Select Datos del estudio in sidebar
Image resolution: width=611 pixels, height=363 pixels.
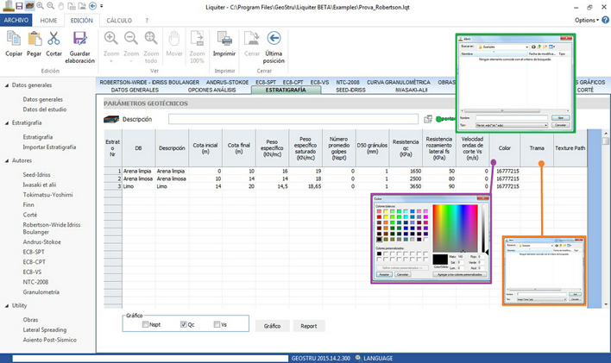44,110
